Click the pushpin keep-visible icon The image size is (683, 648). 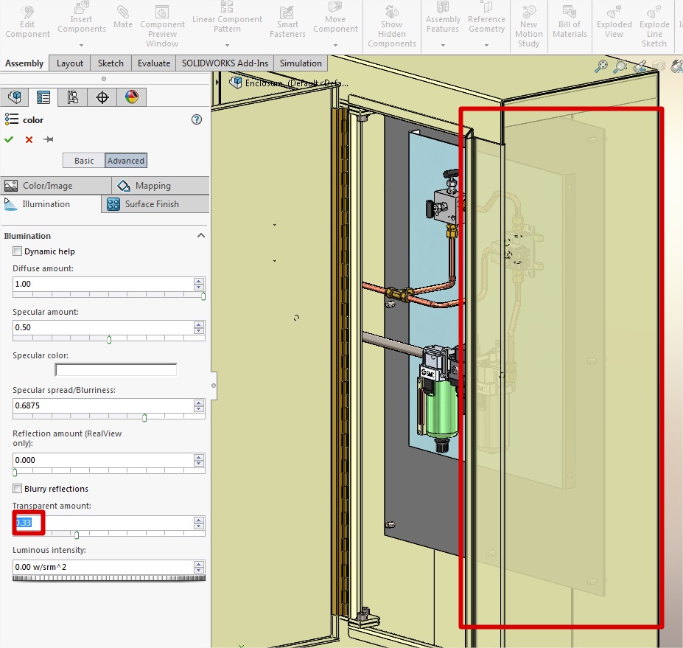(49, 139)
